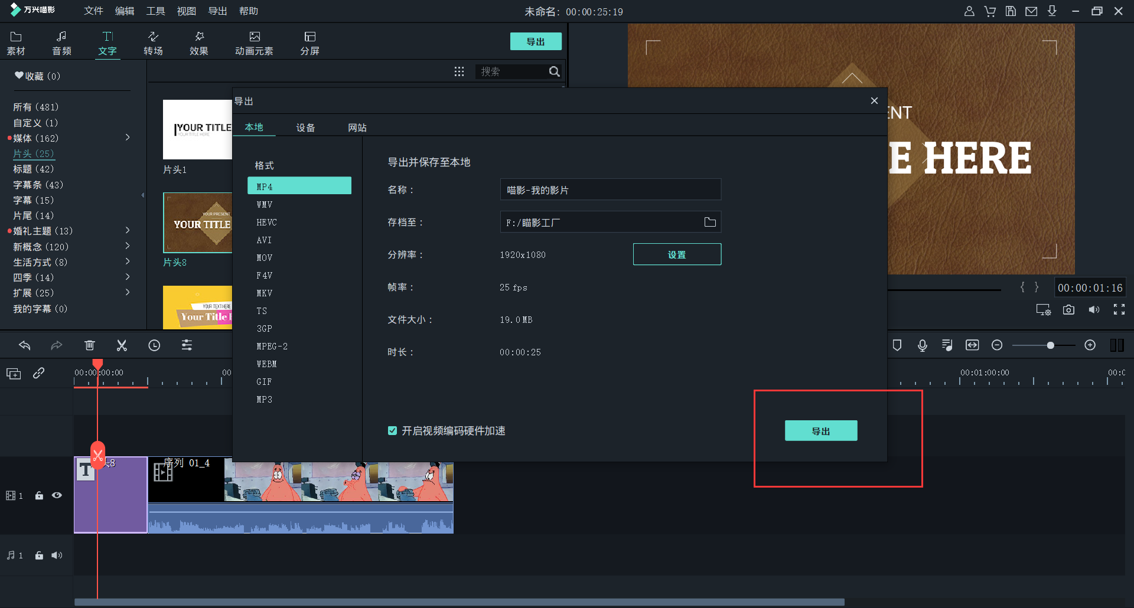Expand the 生活方式 (8) category
The width and height of the screenshot is (1134, 608).
point(128,261)
